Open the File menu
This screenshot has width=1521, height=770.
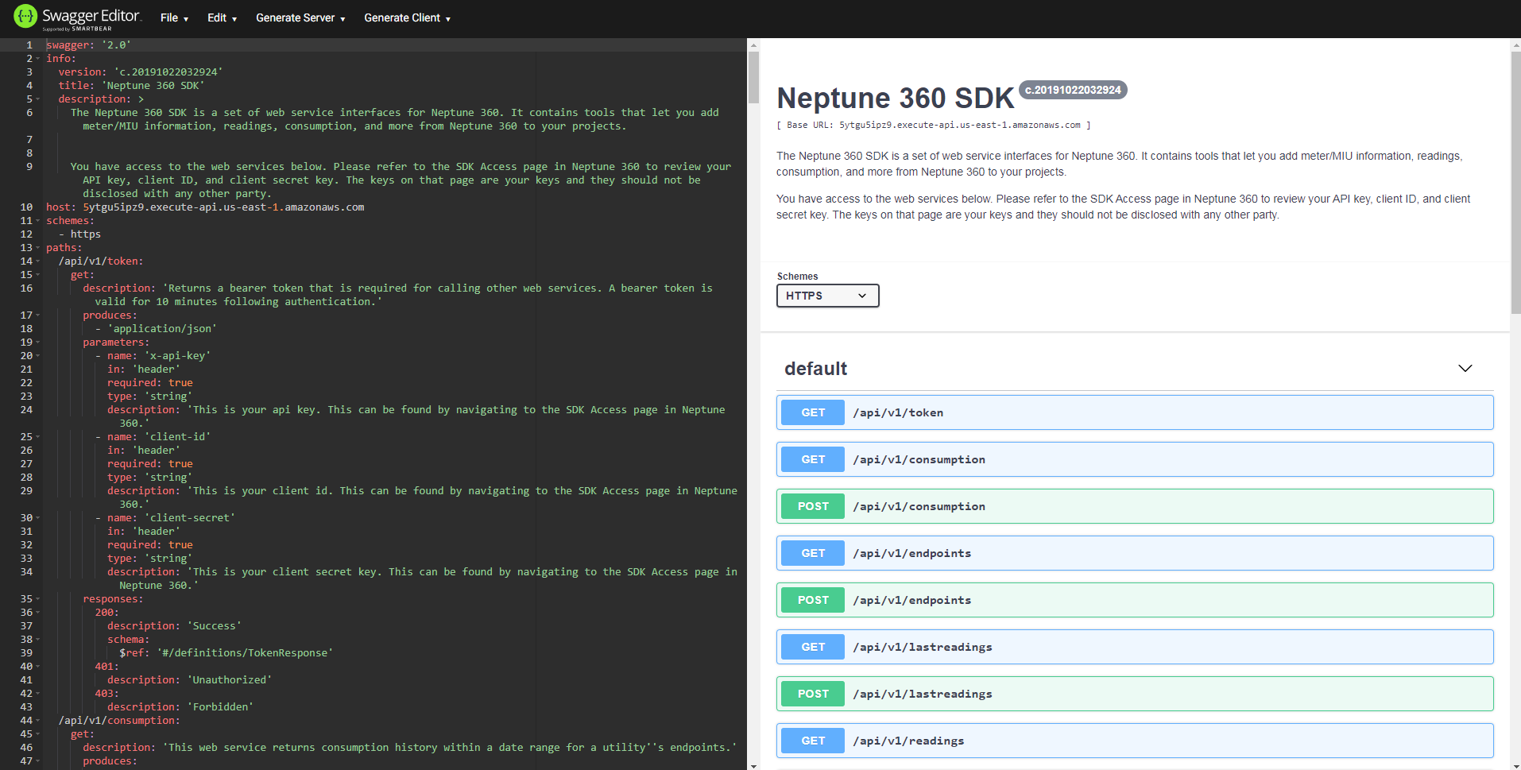tap(174, 17)
